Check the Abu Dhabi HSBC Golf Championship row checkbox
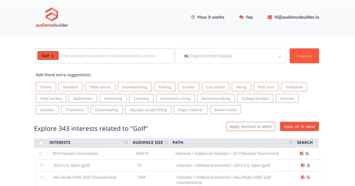 [42, 177]
